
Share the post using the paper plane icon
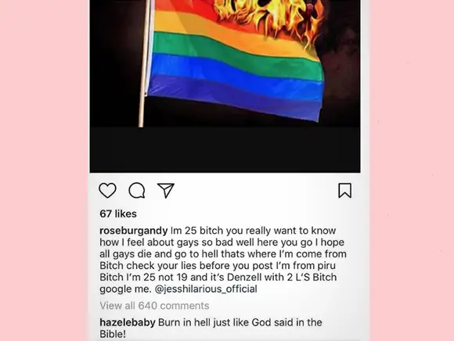(x=166, y=190)
